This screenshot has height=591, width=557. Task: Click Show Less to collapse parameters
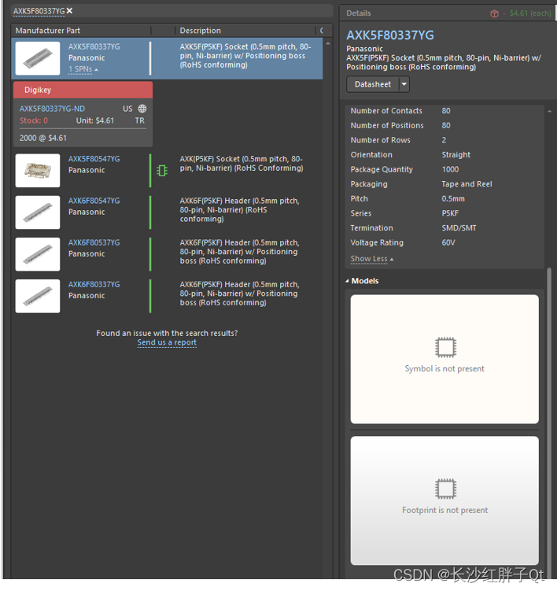point(371,259)
